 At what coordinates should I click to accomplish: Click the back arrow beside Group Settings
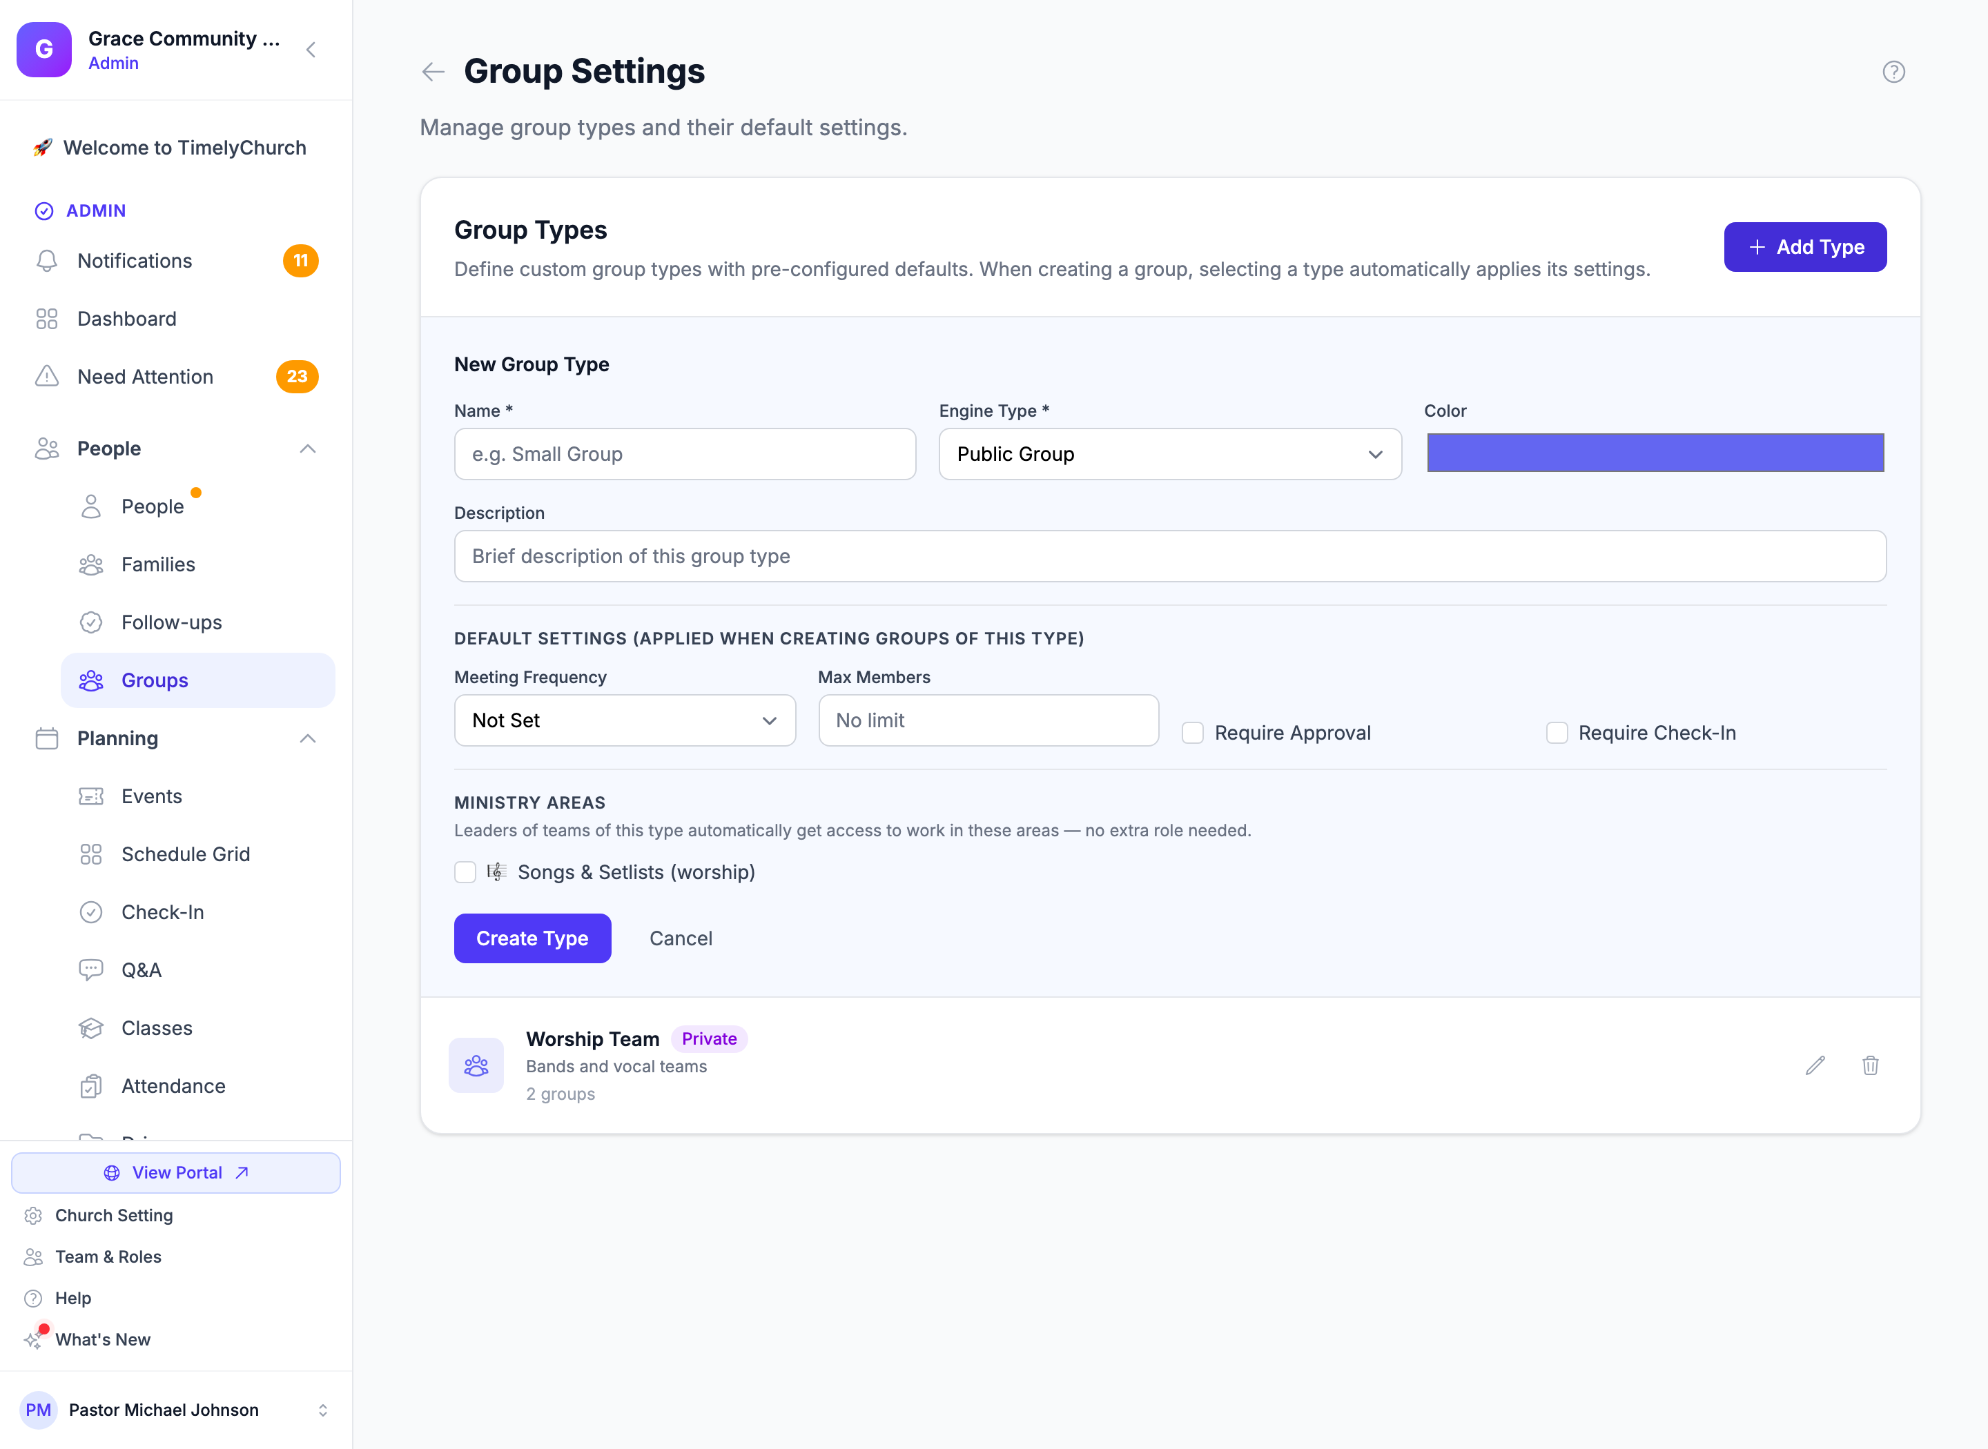point(433,72)
